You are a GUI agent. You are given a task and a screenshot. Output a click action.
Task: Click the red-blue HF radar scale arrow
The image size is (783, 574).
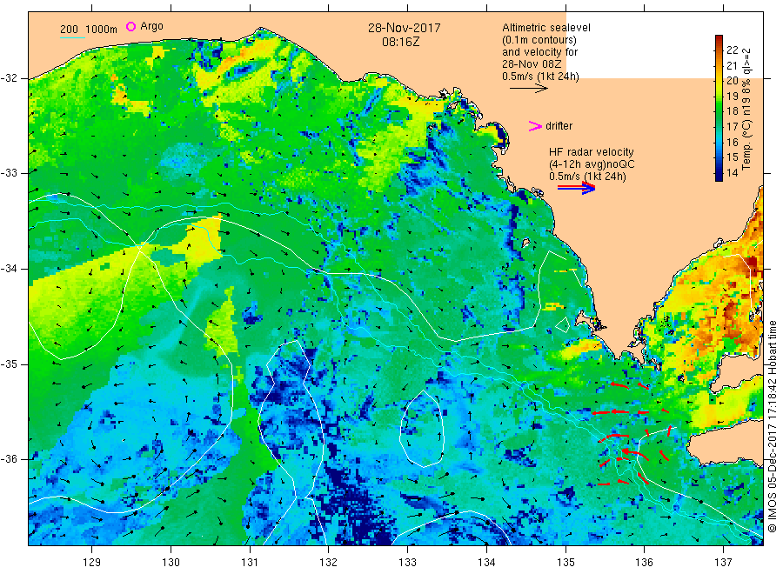coord(576,188)
